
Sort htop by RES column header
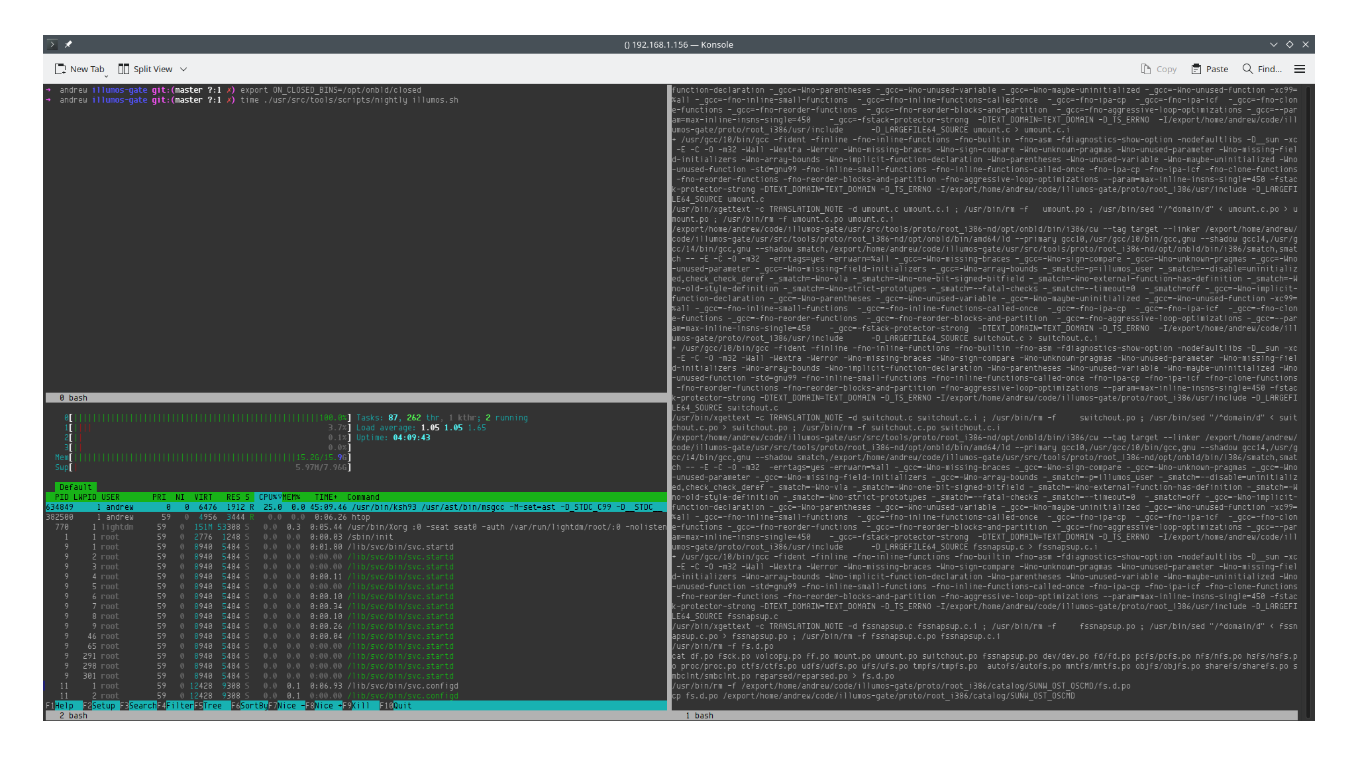pos(233,497)
